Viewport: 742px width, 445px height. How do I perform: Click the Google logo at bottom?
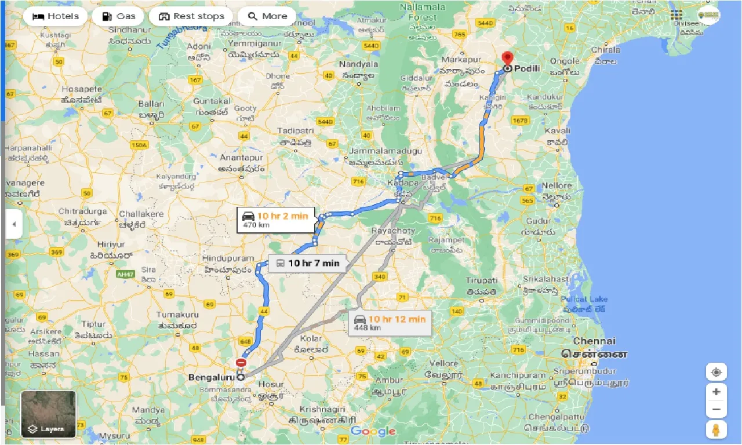[373, 431]
